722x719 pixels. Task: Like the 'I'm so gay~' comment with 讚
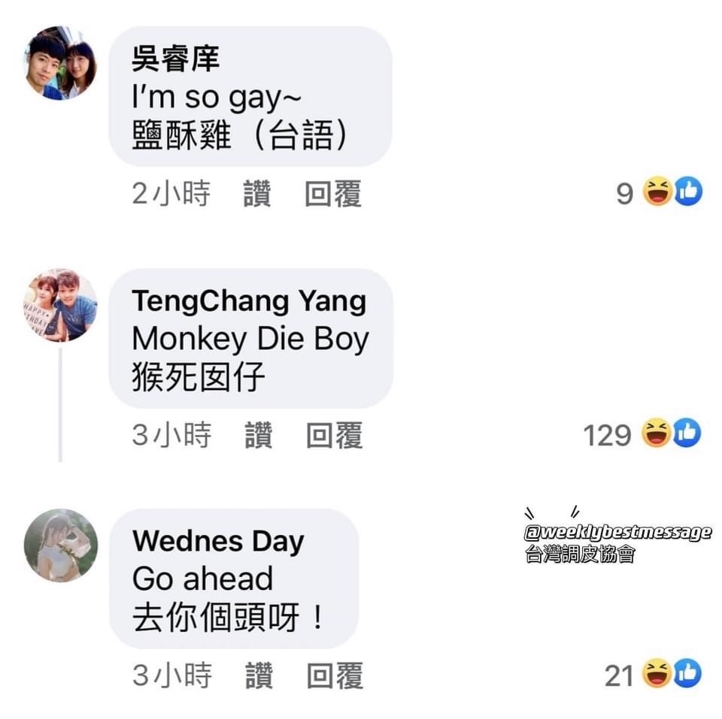coord(257,194)
